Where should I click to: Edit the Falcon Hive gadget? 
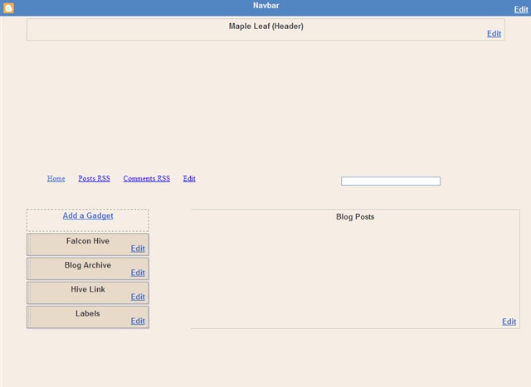(x=138, y=249)
